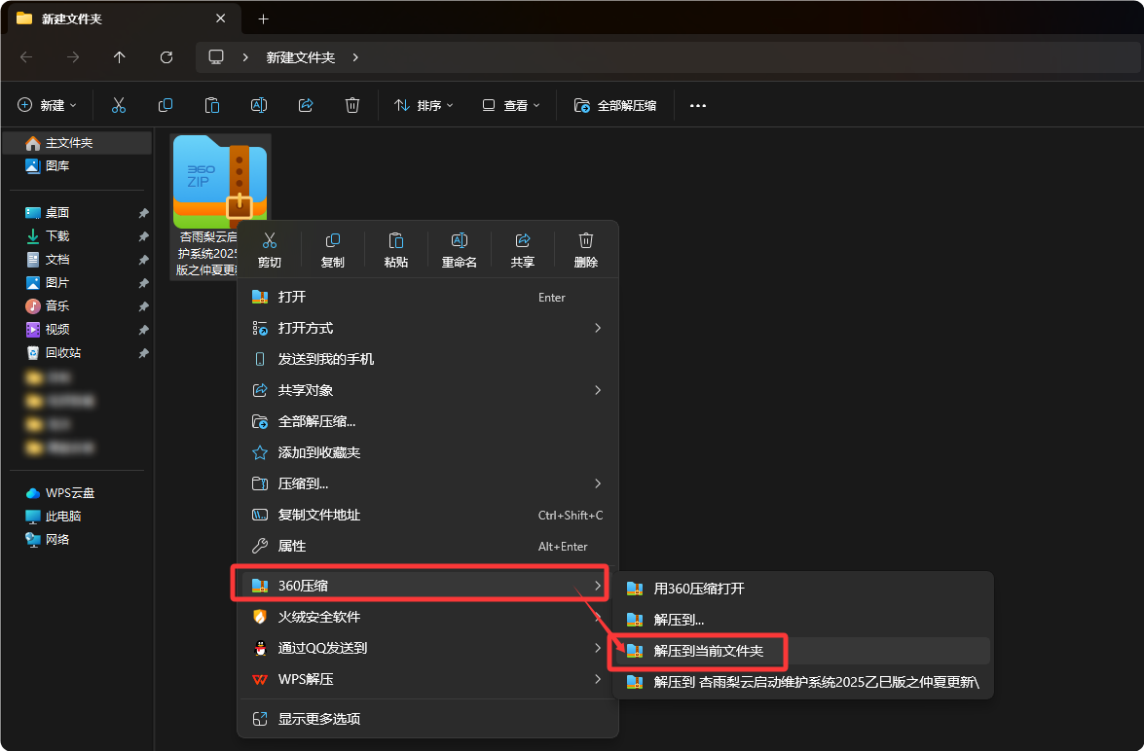Open 音乐 in the sidebar

77,306
